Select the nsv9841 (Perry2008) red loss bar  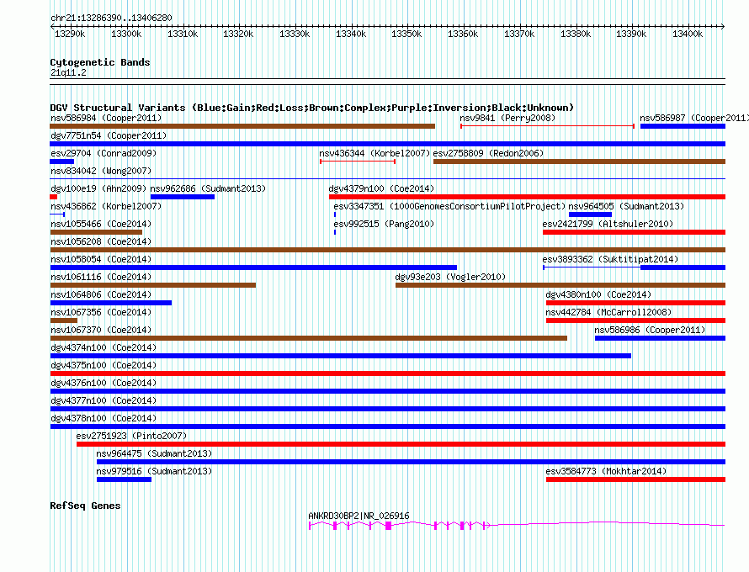pyautogui.click(x=547, y=126)
